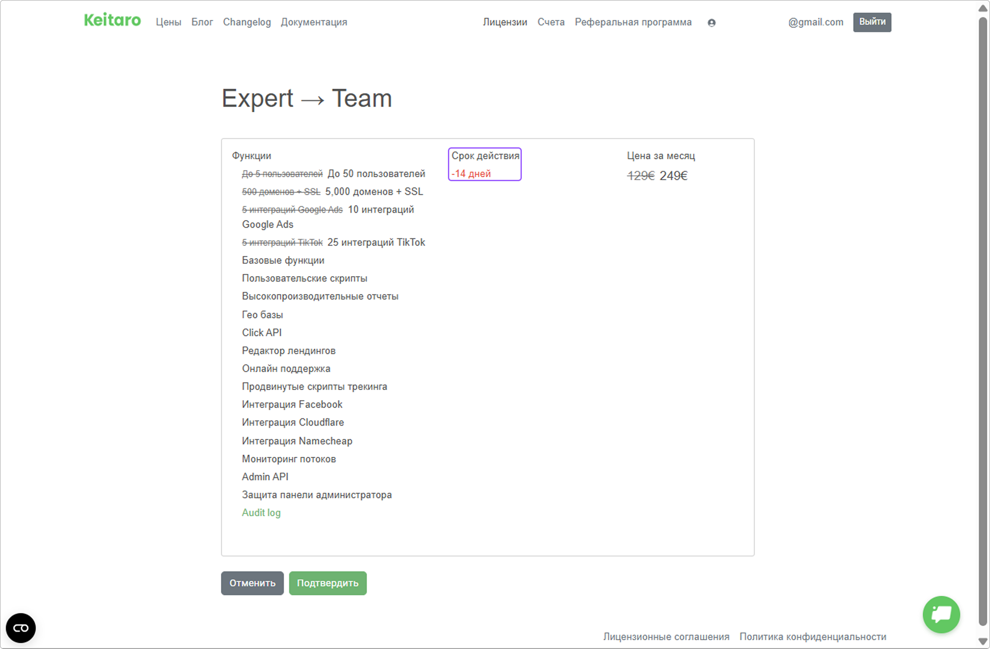Click '25 интеграций TikTok' text
Screen dimensions: 990x649
point(376,242)
